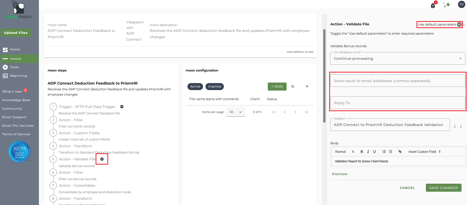Click the moovs dots icon in sidebar
467x205 pixels.
click(x=5, y=59)
